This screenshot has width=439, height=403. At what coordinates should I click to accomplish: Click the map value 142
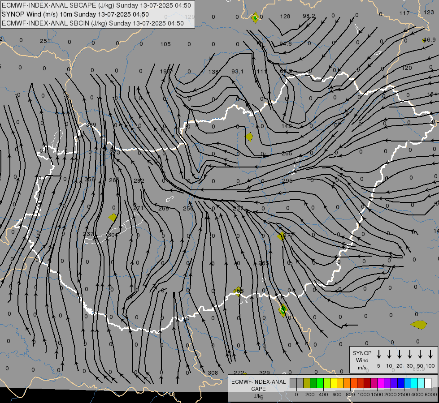tap(287, 126)
